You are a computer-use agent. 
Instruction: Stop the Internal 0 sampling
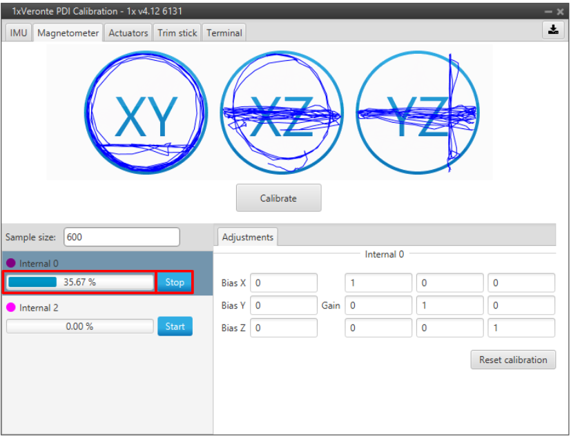coord(175,282)
